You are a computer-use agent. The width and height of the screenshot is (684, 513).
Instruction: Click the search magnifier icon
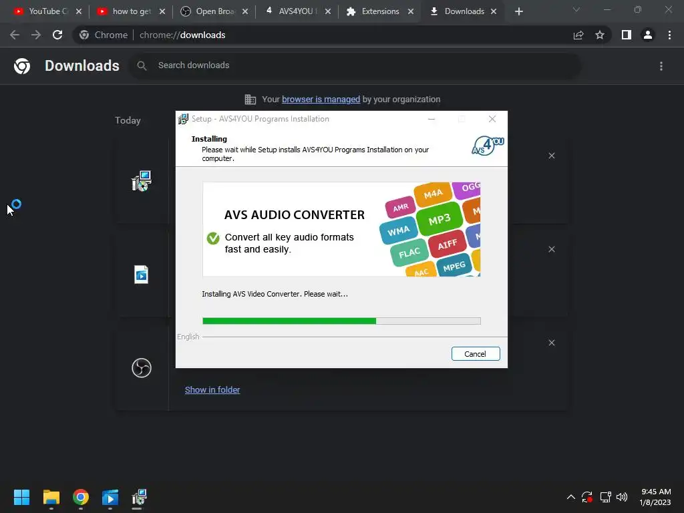pyautogui.click(x=142, y=65)
